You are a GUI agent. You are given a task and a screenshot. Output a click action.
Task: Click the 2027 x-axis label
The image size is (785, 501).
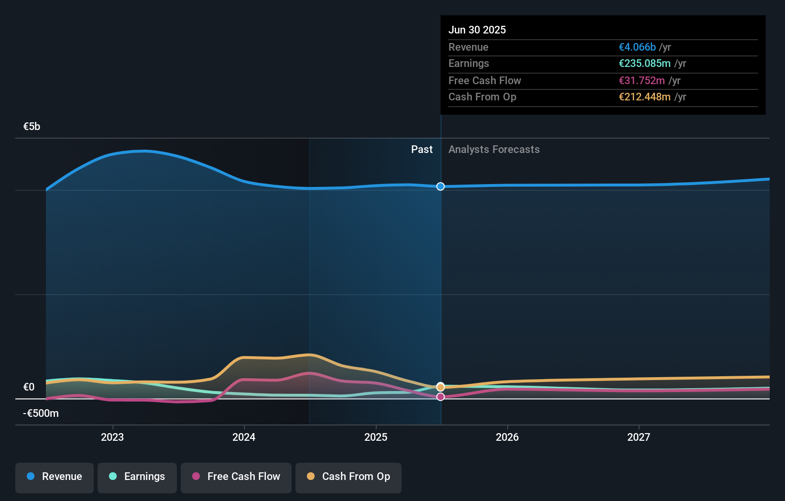tap(639, 437)
